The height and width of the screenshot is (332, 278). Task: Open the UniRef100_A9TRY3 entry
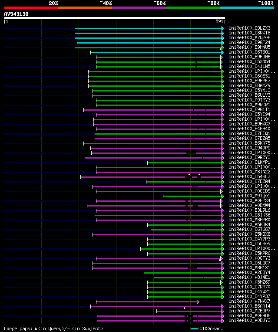[x=249, y=100]
